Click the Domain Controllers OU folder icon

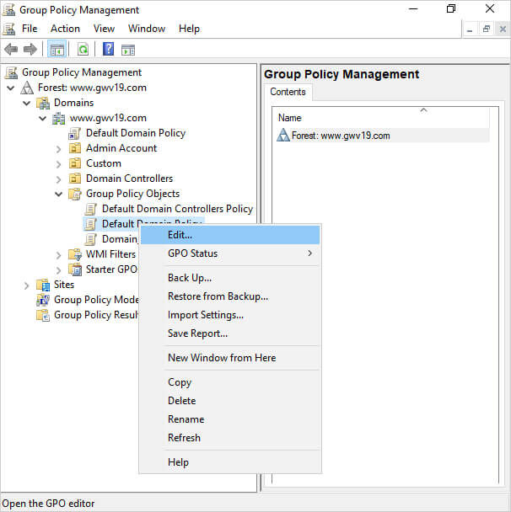(74, 179)
